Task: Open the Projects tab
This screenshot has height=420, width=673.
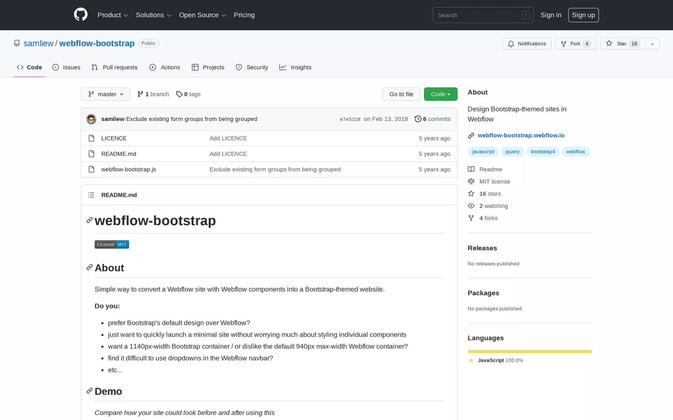Action: (208, 67)
